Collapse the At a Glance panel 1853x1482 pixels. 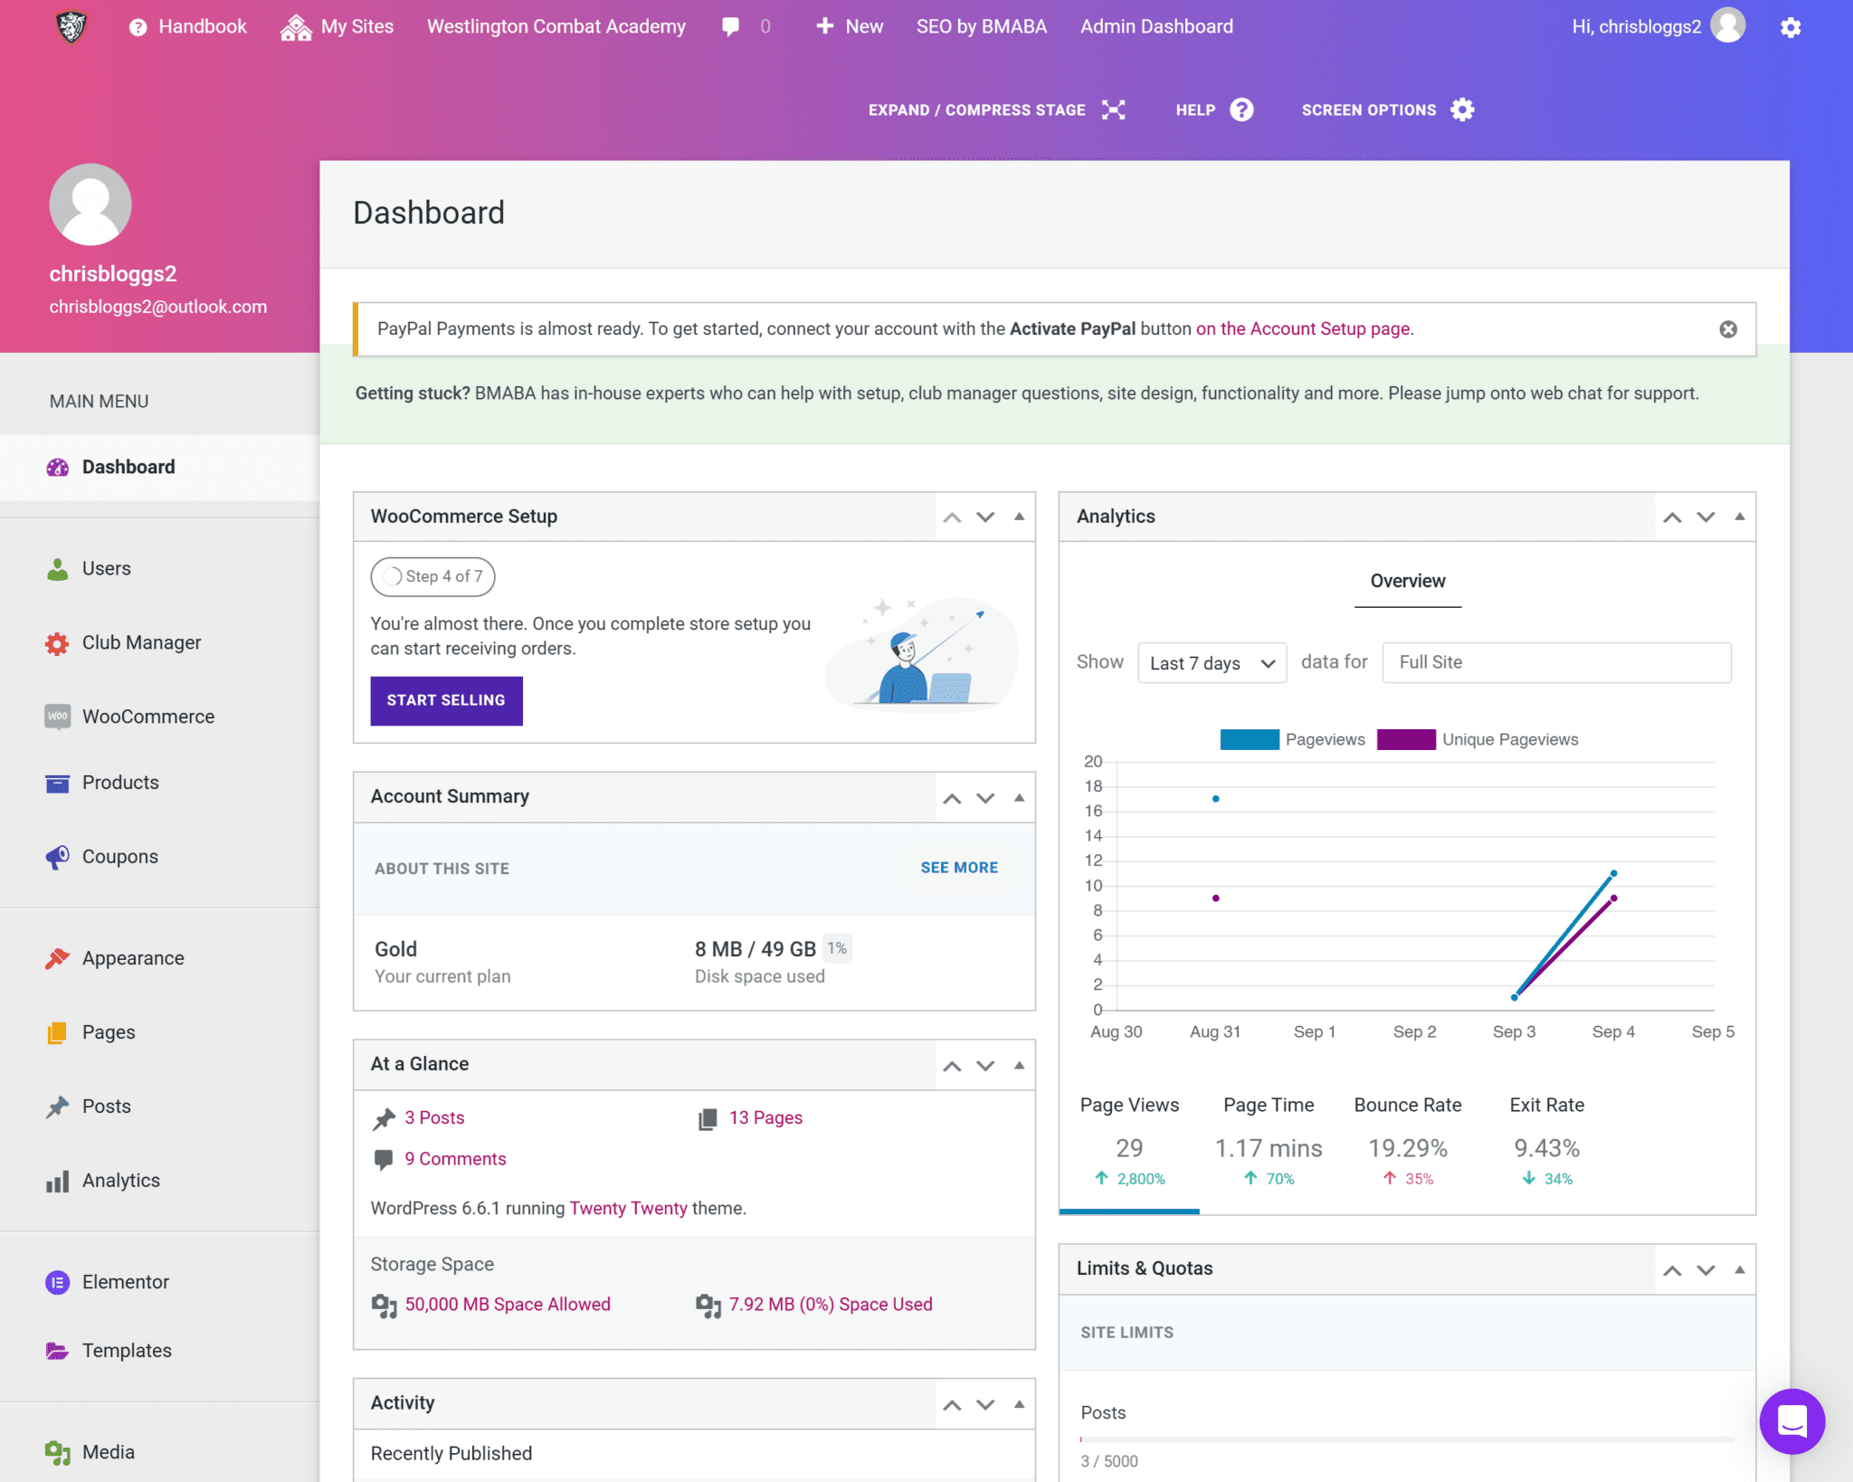click(1019, 1065)
